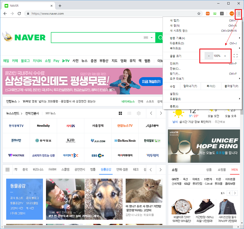Click the browser forward arrow
This screenshot has width=244, height=229.
12,13
